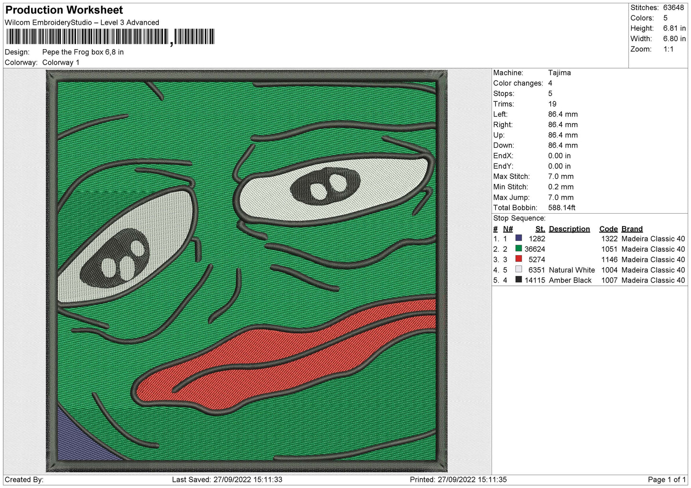Click the Amber Black color swatch

518,280
